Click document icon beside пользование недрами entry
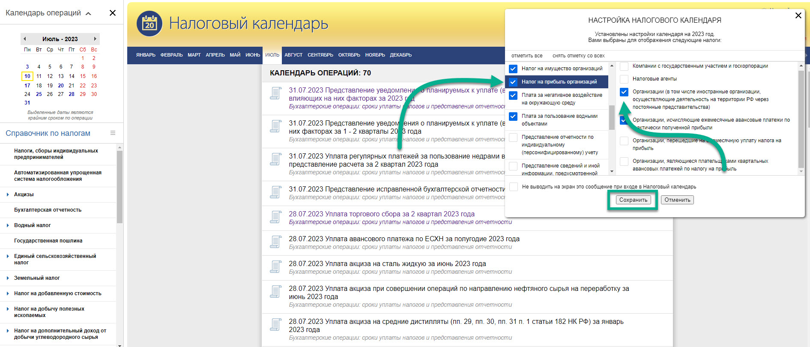The width and height of the screenshot is (810, 347). point(276,159)
